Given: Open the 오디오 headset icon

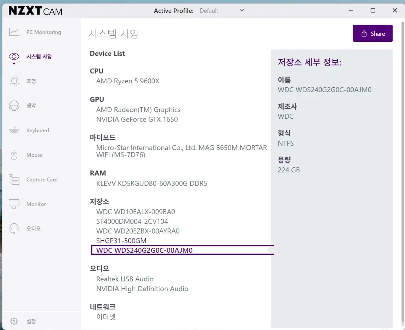Looking at the screenshot, I should [14, 228].
